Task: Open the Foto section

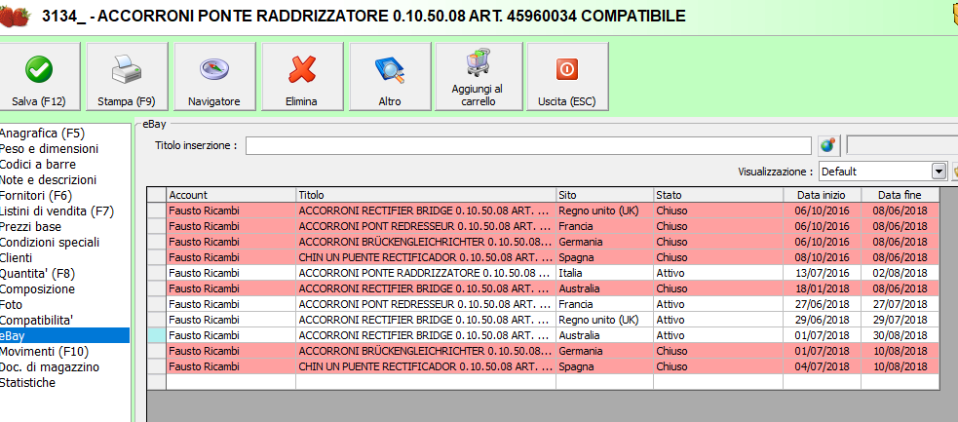Action: 11,305
